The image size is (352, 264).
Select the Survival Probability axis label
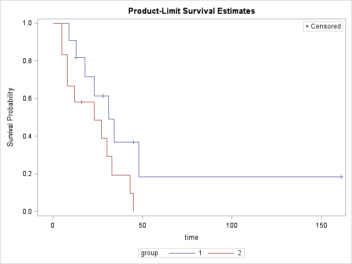(x=10, y=117)
